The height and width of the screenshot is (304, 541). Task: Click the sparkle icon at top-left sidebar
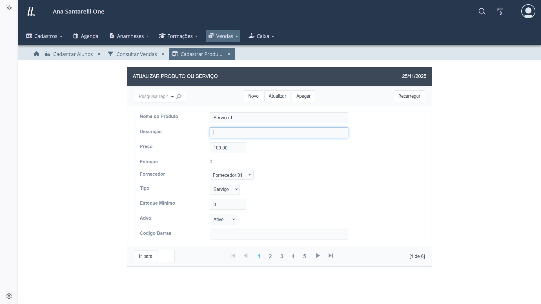(x=9, y=8)
